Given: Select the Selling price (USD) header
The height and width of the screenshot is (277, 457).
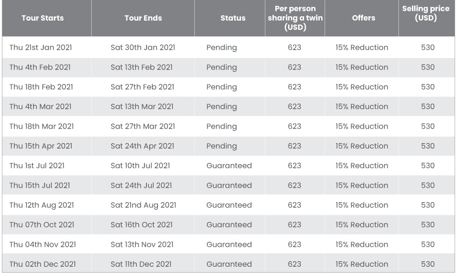Looking at the screenshot, I should pos(426,14).
